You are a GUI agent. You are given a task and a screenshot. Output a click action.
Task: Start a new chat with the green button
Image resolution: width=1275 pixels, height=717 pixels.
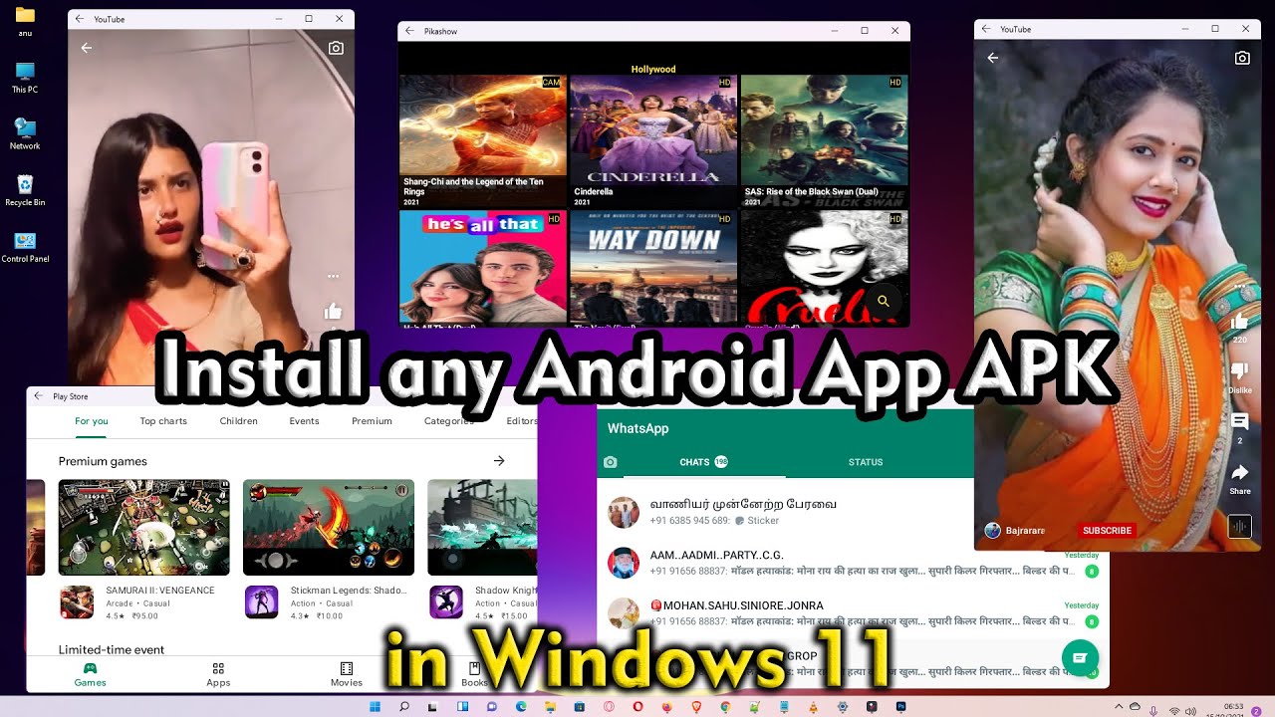1080,658
